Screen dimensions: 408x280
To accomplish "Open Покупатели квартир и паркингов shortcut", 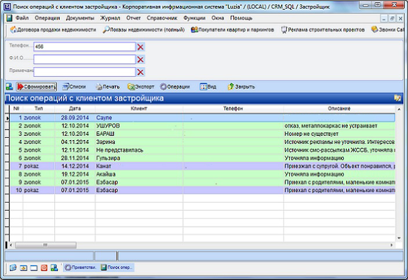I will click(232, 30).
